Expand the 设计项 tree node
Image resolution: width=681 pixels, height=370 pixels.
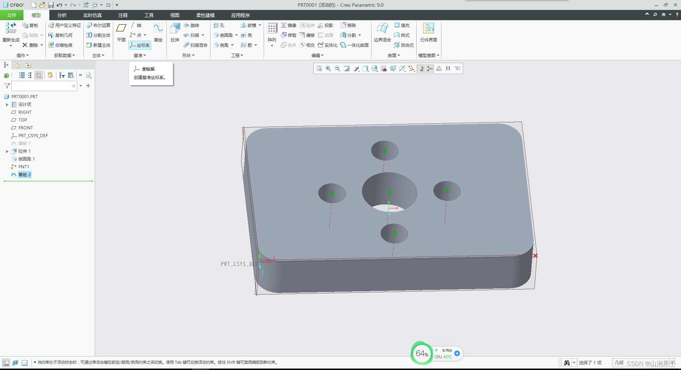click(x=7, y=105)
